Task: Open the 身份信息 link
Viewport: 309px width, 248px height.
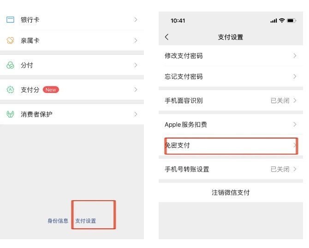Action: 58,221
